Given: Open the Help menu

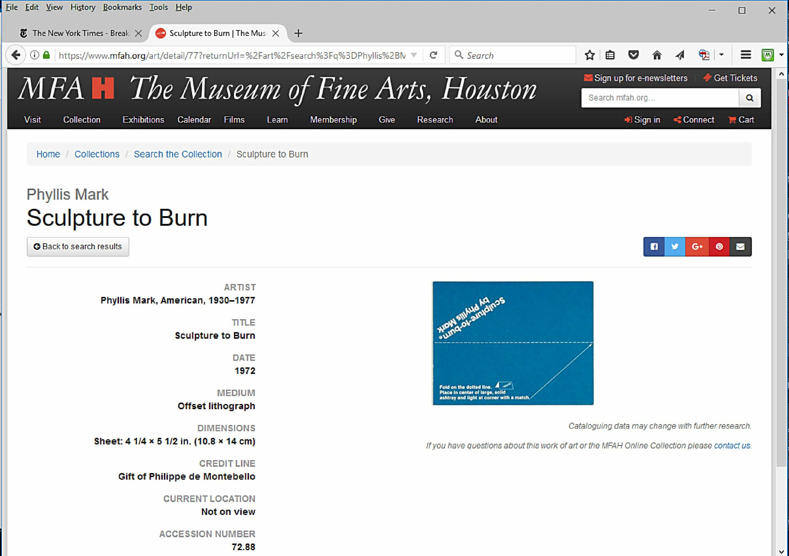Looking at the screenshot, I should [x=183, y=7].
